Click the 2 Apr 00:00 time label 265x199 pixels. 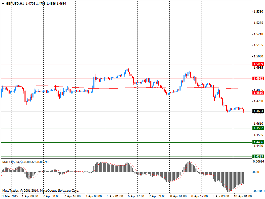(x=51, y=196)
